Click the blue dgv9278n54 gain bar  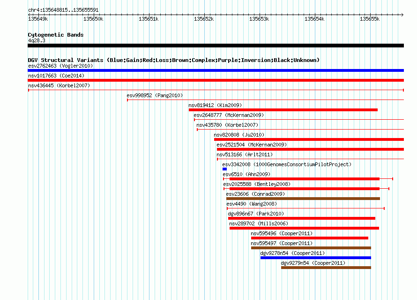coord(316,258)
